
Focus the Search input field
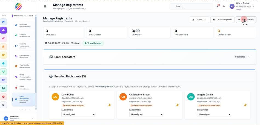point(191,7)
